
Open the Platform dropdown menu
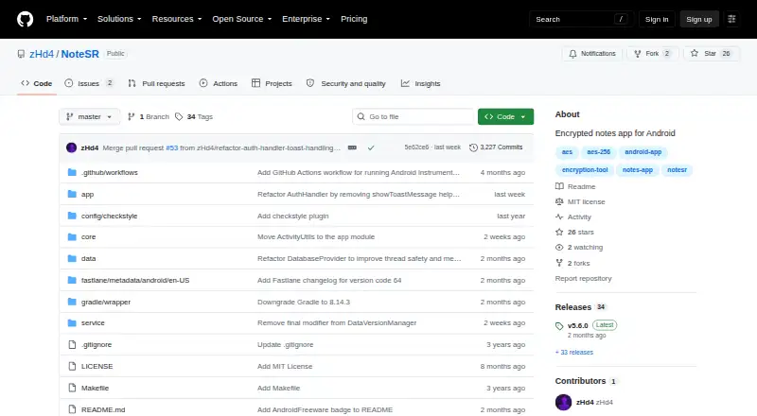click(x=66, y=19)
